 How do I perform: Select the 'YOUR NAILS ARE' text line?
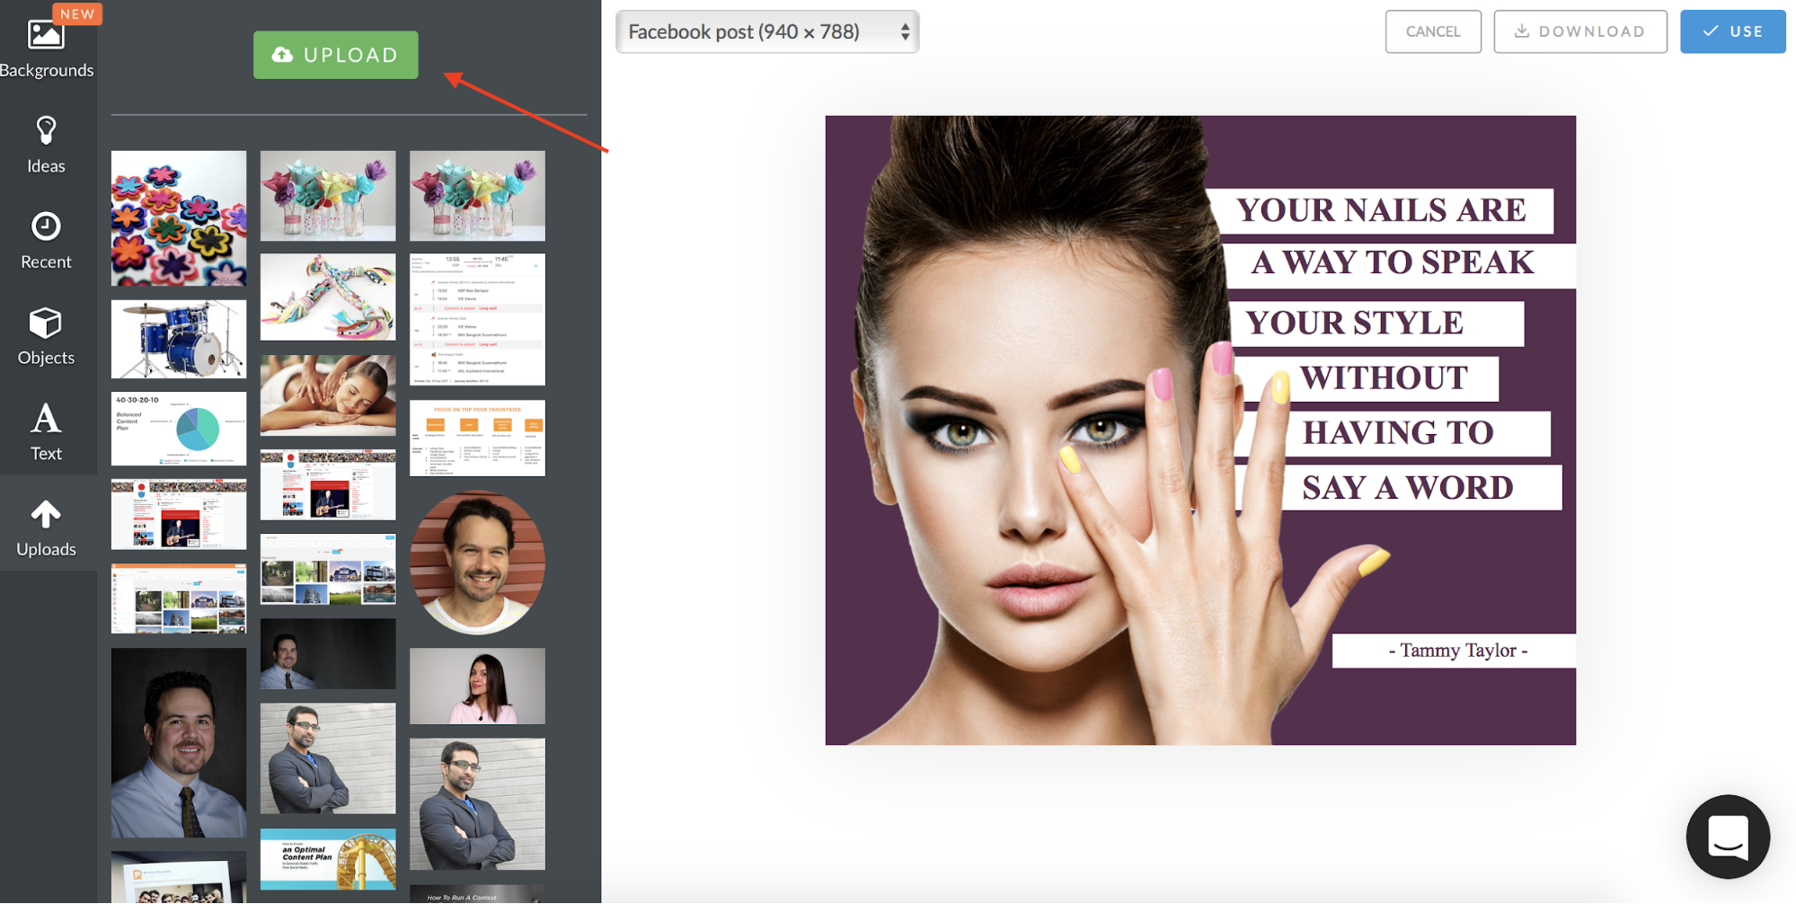1380,211
